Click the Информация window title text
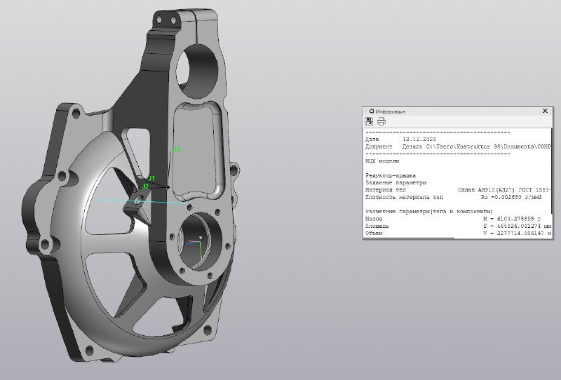Screen dimensions: 561x380 coord(391,111)
